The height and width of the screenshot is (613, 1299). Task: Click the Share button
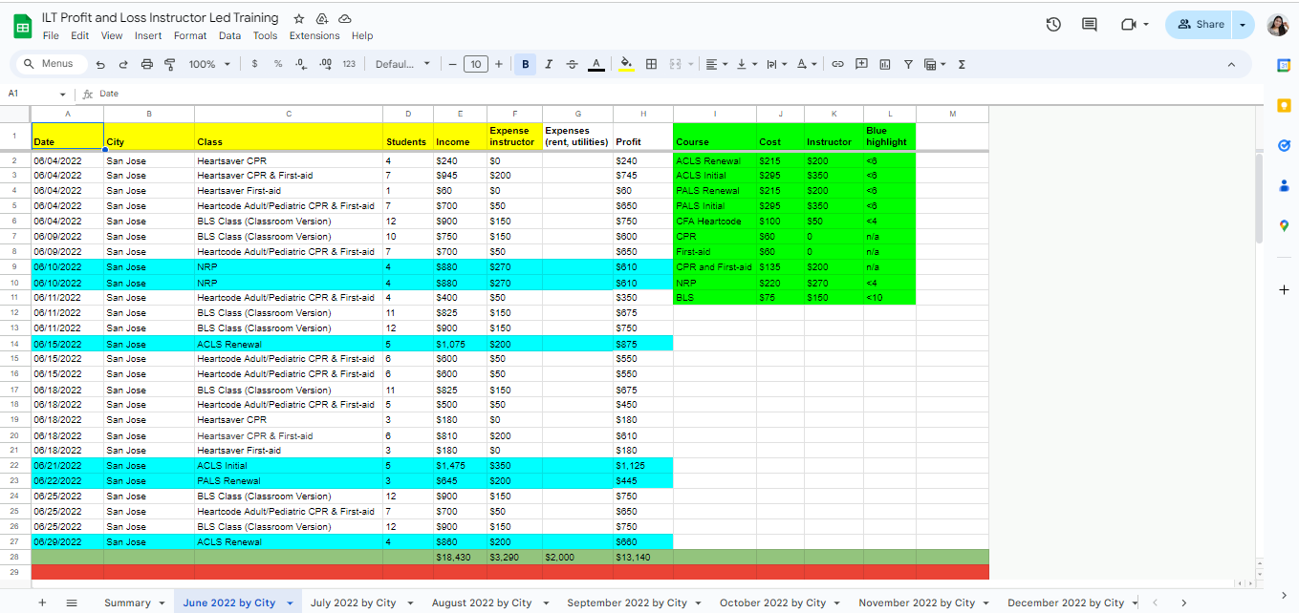(1199, 24)
